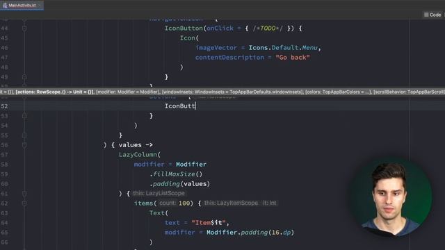
Task: Click the TODO comment on line 44
Action: click(268, 28)
